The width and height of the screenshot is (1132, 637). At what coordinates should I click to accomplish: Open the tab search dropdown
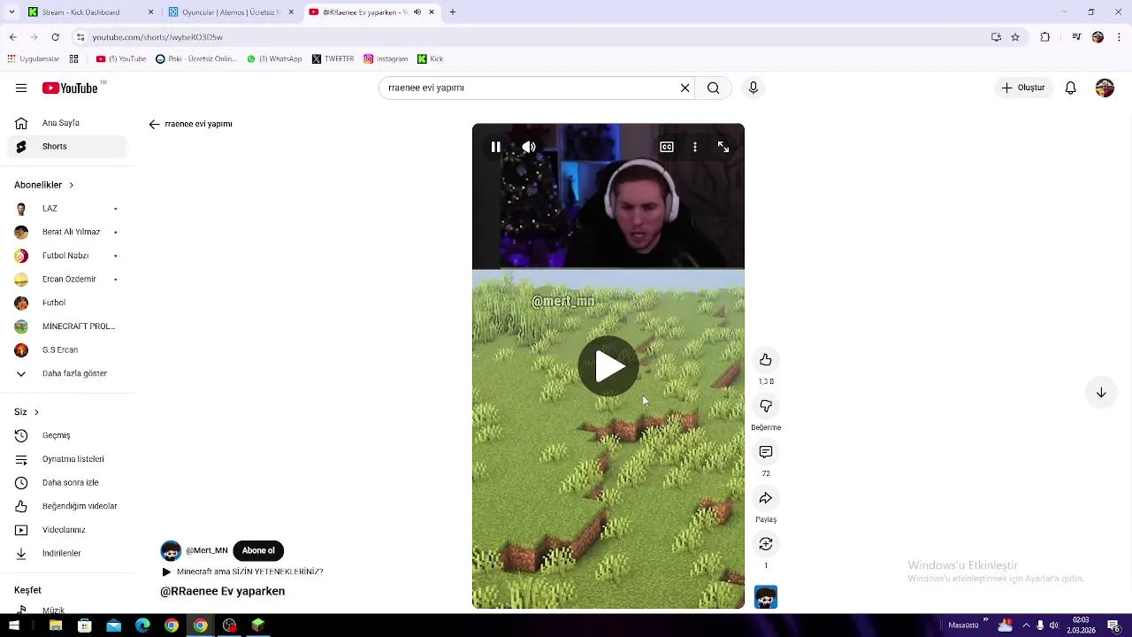(11, 12)
